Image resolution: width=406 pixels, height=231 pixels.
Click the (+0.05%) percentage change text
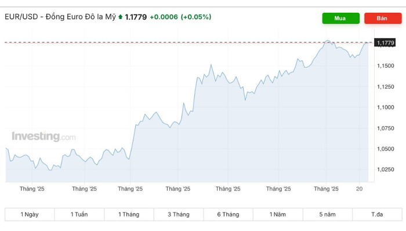pyautogui.click(x=196, y=17)
